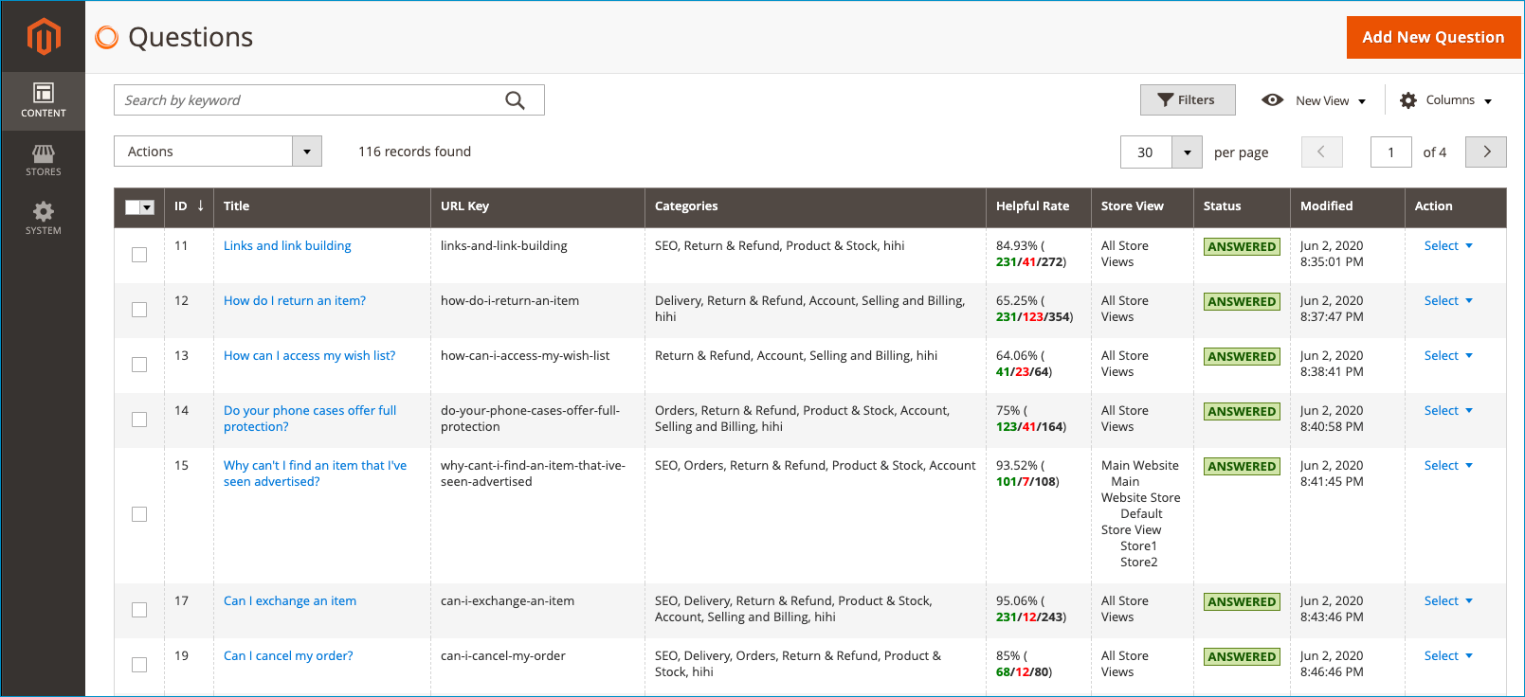1525x697 pixels.
Task: Open the System gear menu
Action: [x=44, y=218]
